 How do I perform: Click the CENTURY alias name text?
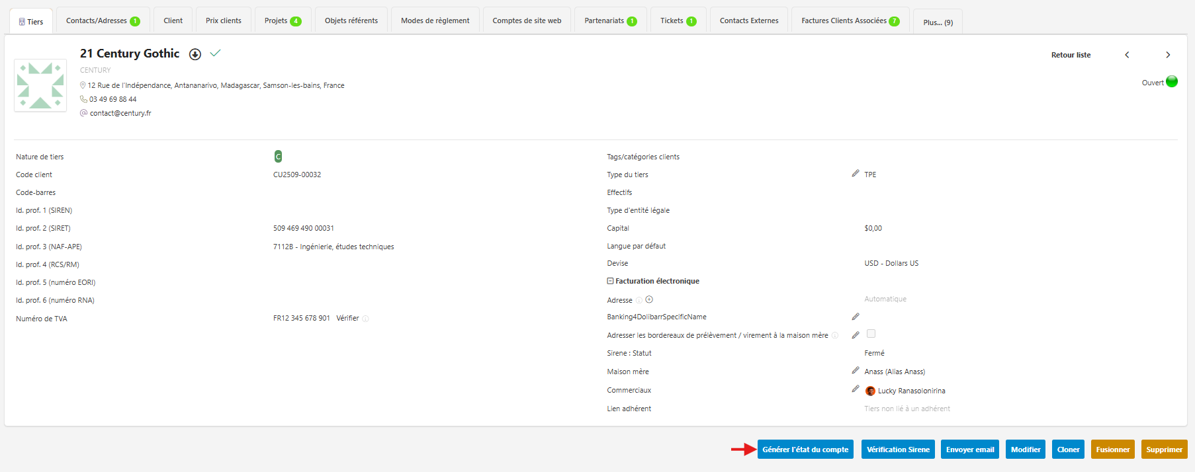coord(95,70)
